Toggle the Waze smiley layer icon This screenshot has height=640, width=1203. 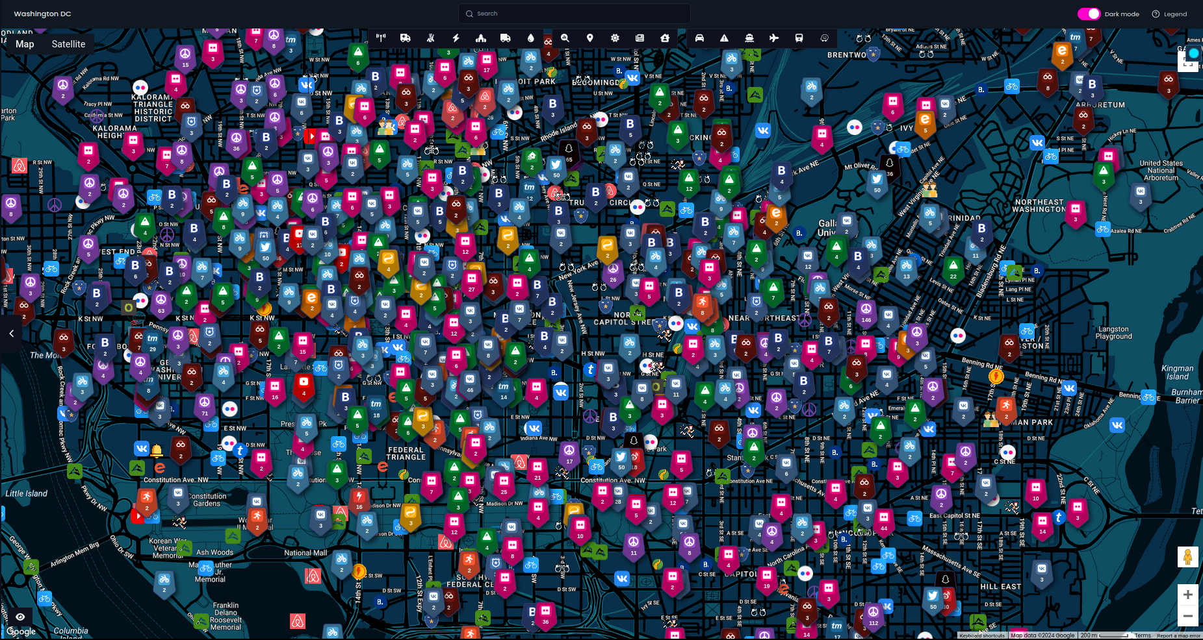825,38
